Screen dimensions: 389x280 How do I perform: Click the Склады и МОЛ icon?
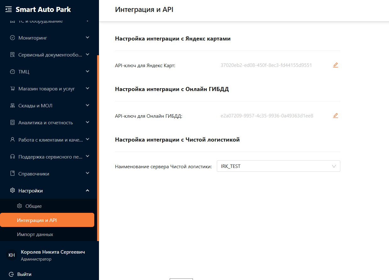(13, 106)
